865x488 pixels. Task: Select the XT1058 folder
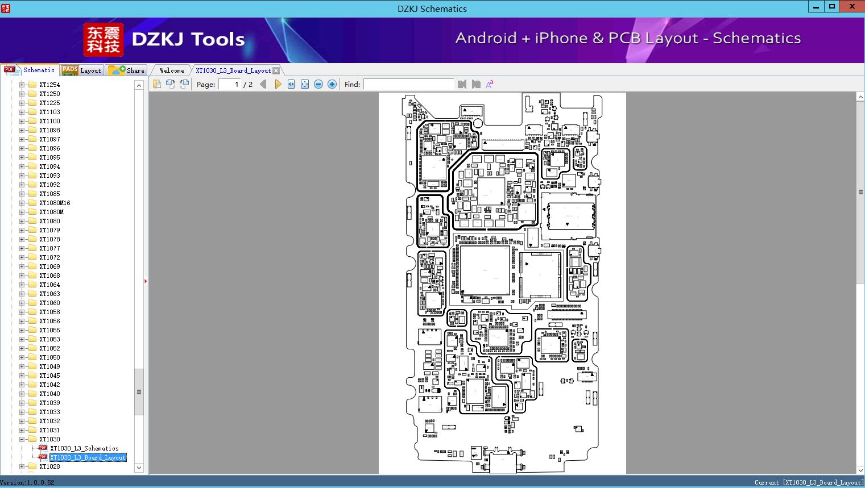[49, 312]
